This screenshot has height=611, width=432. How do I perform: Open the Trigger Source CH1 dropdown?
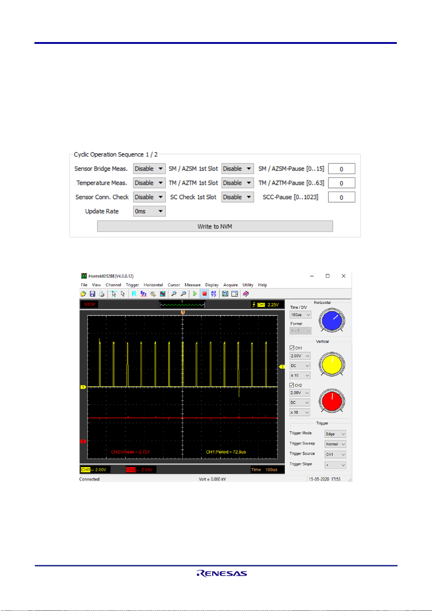[x=336, y=454]
